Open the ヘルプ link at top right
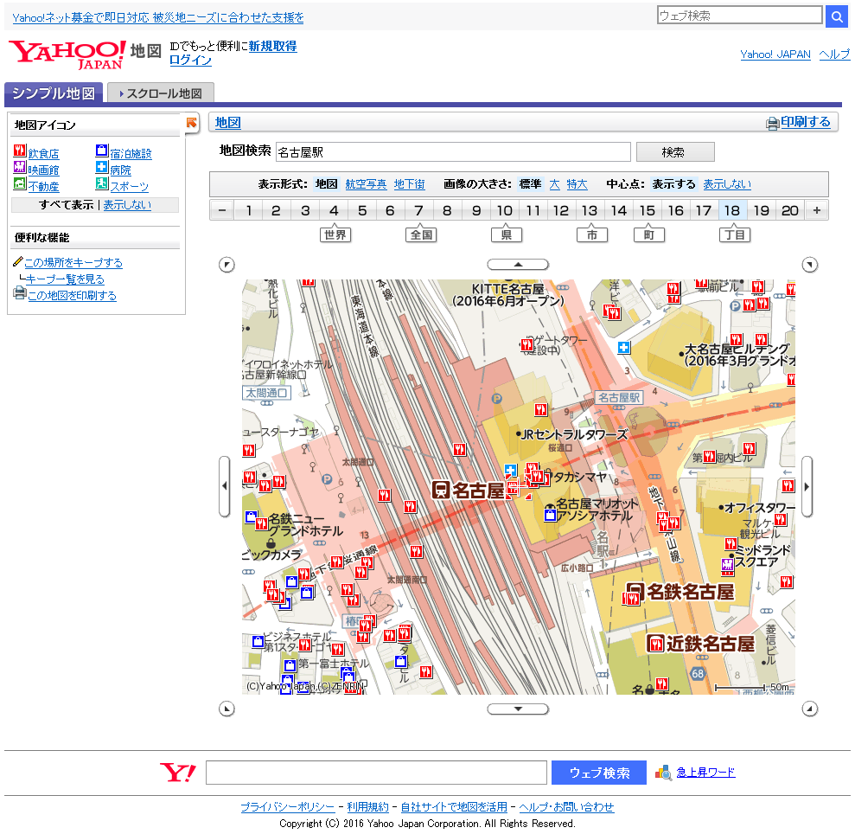 coord(833,54)
